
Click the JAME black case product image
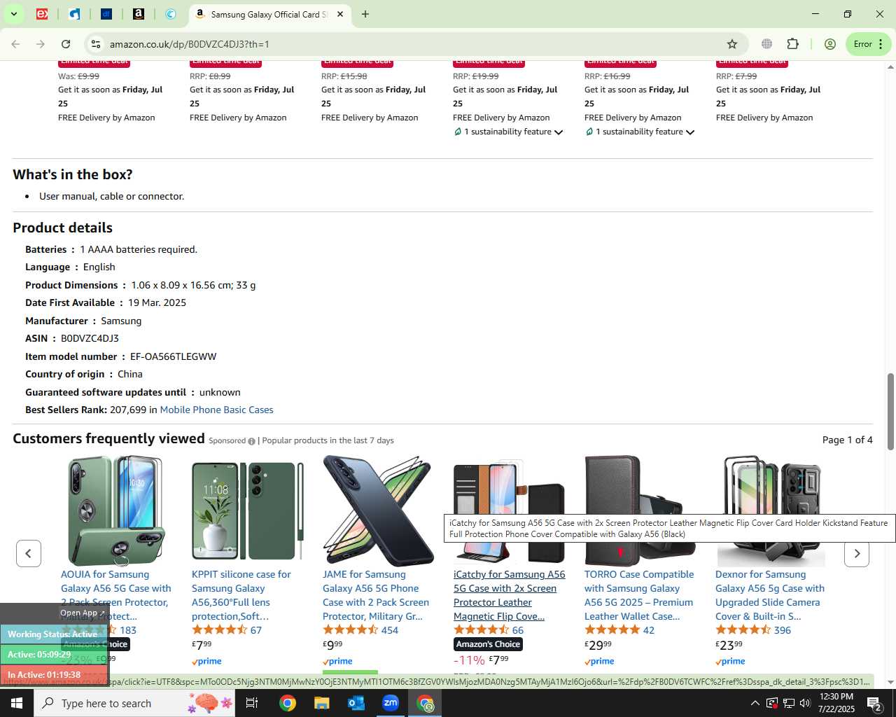click(x=378, y=510)
